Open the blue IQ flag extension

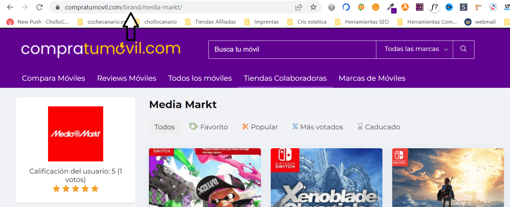[449, 7]
